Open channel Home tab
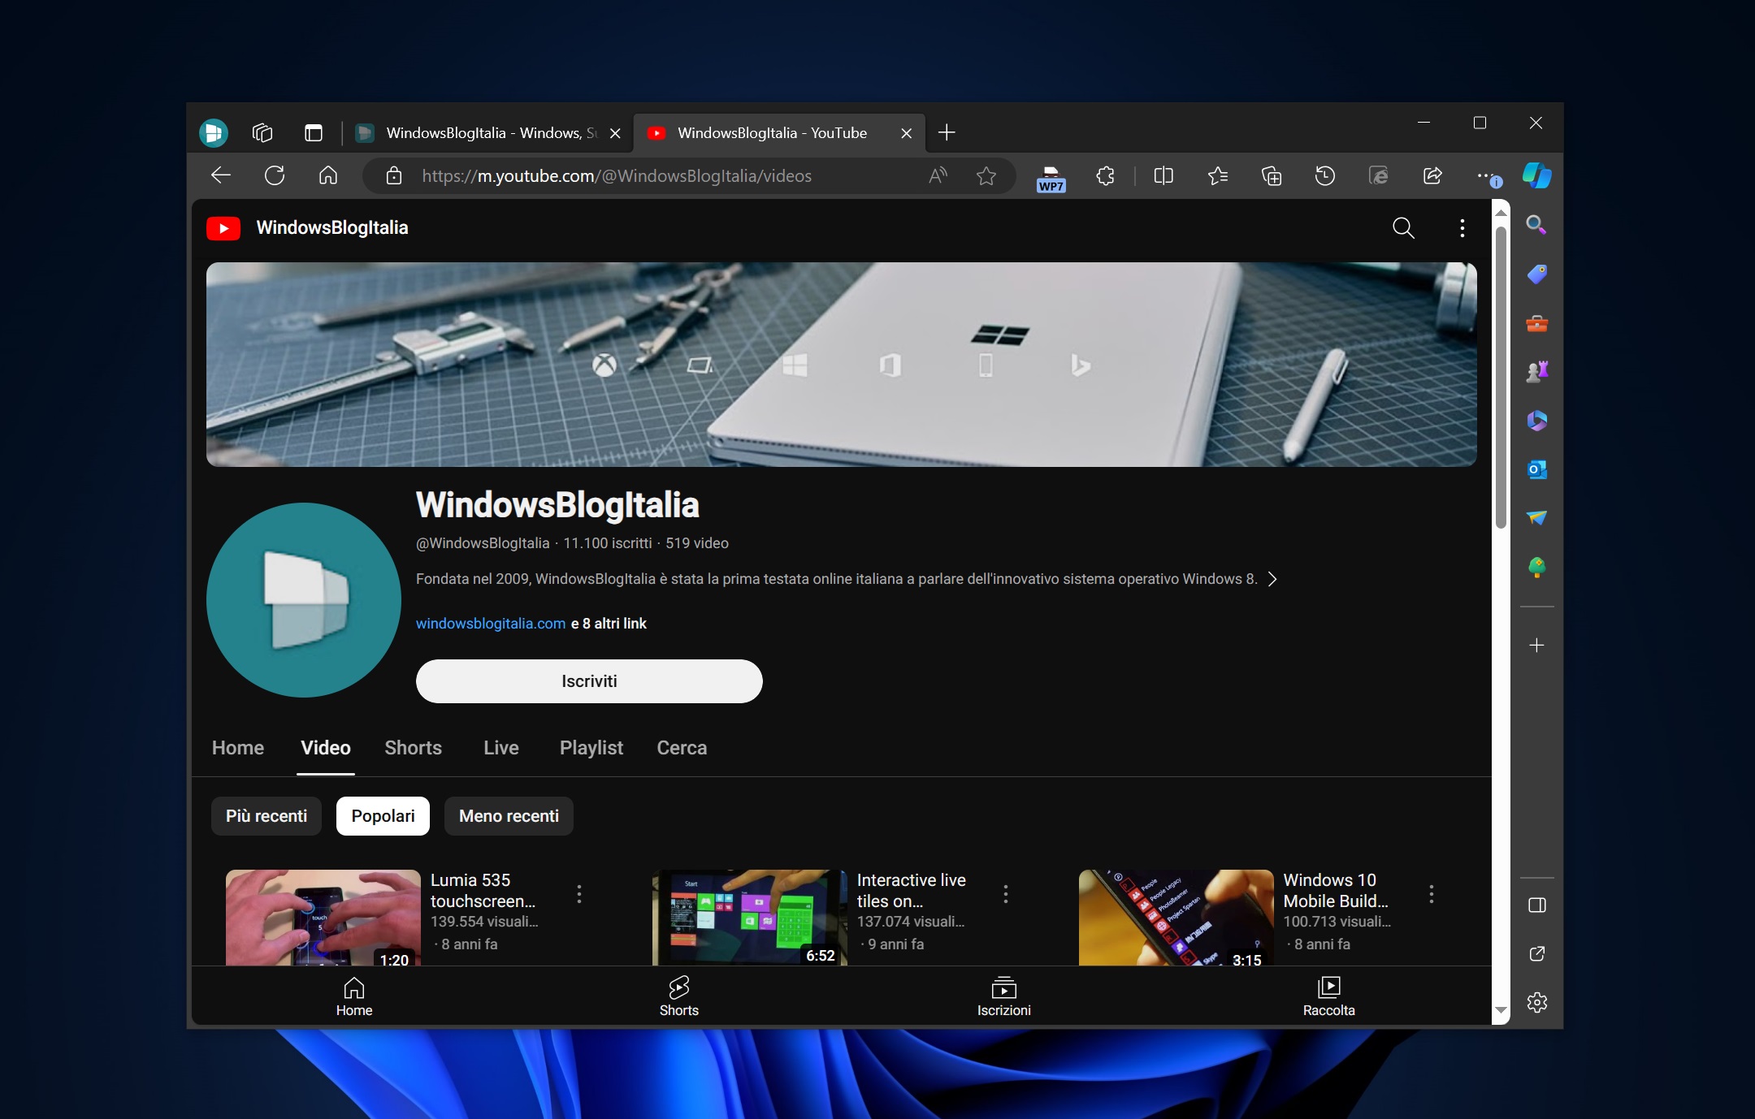This screenshot has width=1755, height=1119. coord(238,748)
